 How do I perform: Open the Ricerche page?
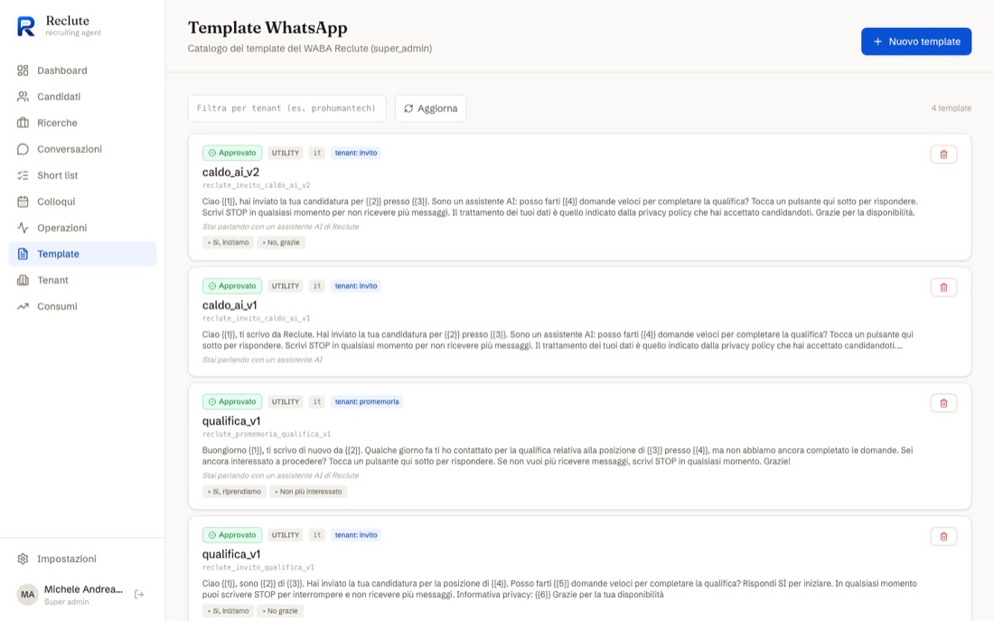pos(82,122)
